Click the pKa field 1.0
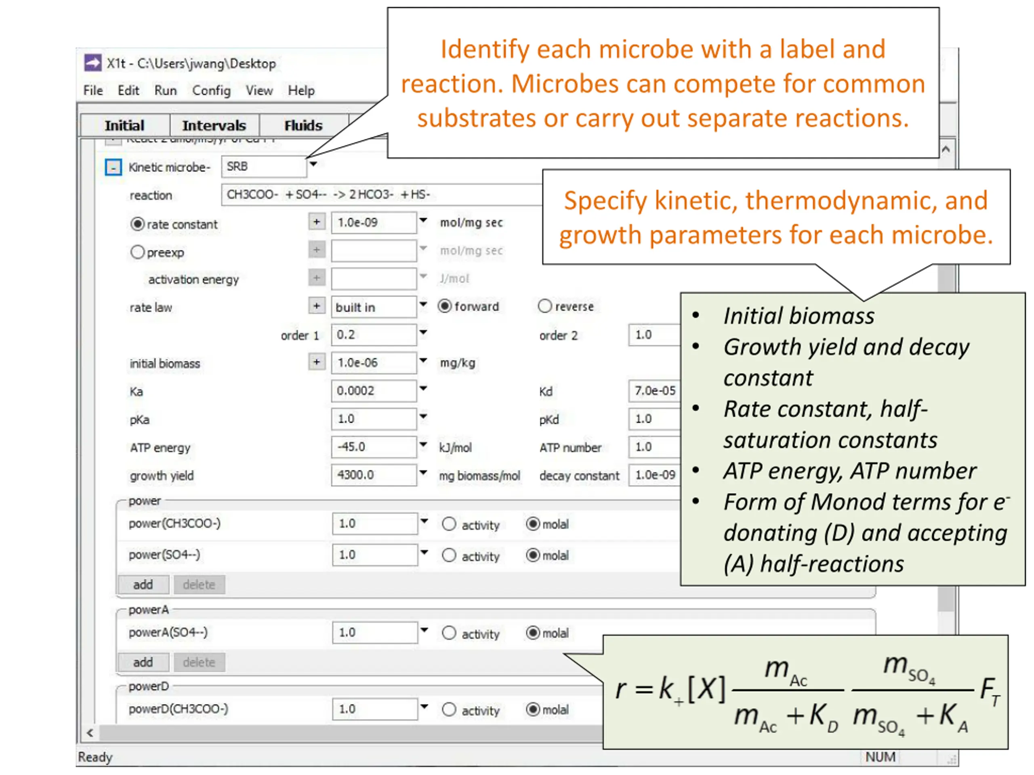This screenshot has width=1034, height=775. [374, 419]
